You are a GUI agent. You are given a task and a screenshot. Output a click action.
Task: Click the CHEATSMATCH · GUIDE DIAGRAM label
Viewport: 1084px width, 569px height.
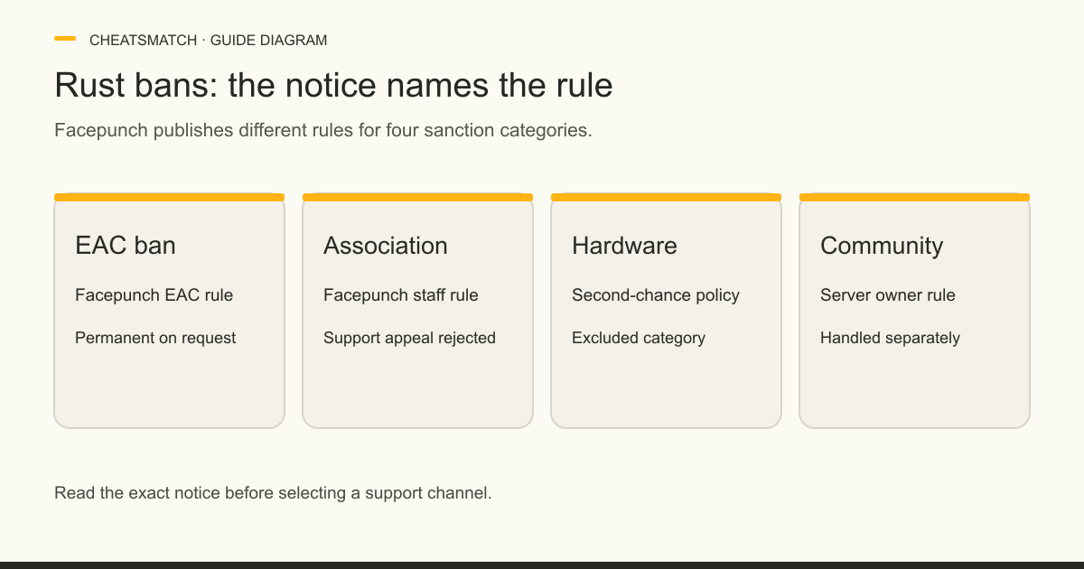(x=208, y=40)
